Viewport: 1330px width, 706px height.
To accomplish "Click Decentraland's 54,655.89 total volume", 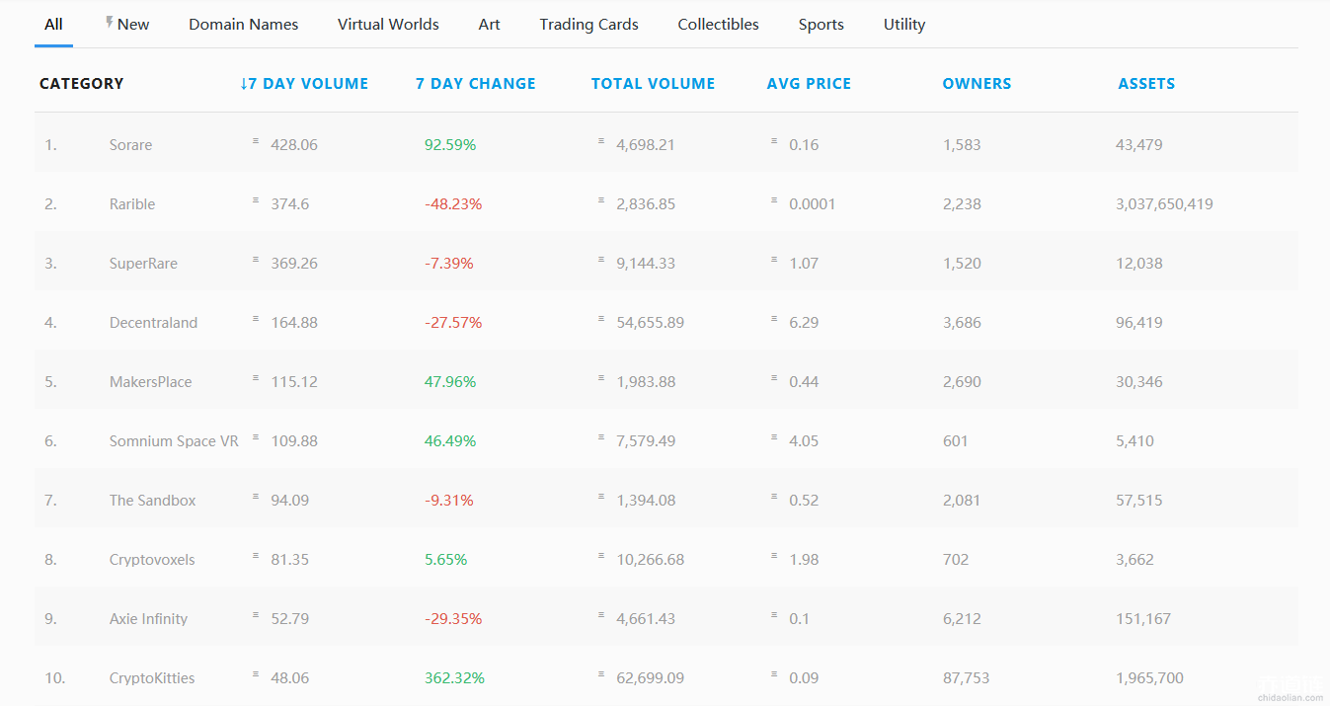I will [650, 323].
